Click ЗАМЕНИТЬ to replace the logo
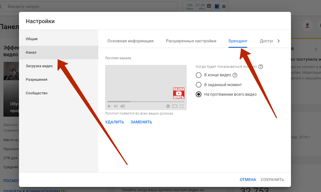This screenshot has height=192, width=321. tap(141, 122)
